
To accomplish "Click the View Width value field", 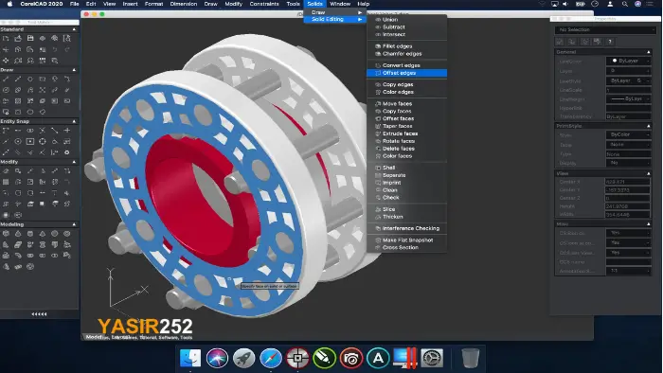I will click(x=628, y=214).
